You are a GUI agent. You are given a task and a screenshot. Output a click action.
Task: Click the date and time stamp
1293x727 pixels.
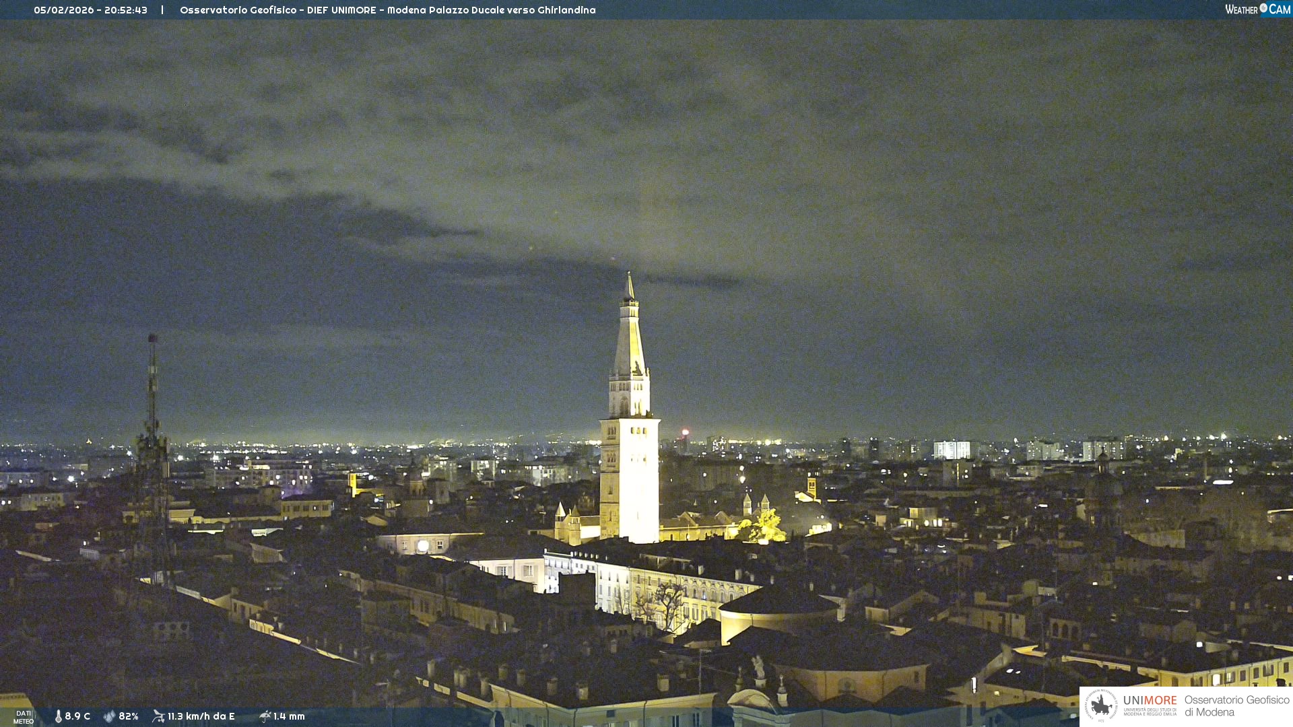(90, 10)
